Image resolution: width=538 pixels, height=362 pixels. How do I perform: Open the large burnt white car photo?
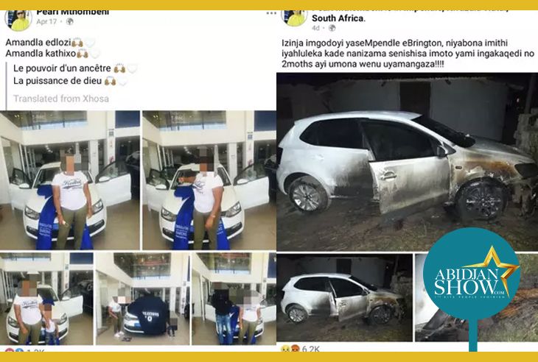[407, 162]
